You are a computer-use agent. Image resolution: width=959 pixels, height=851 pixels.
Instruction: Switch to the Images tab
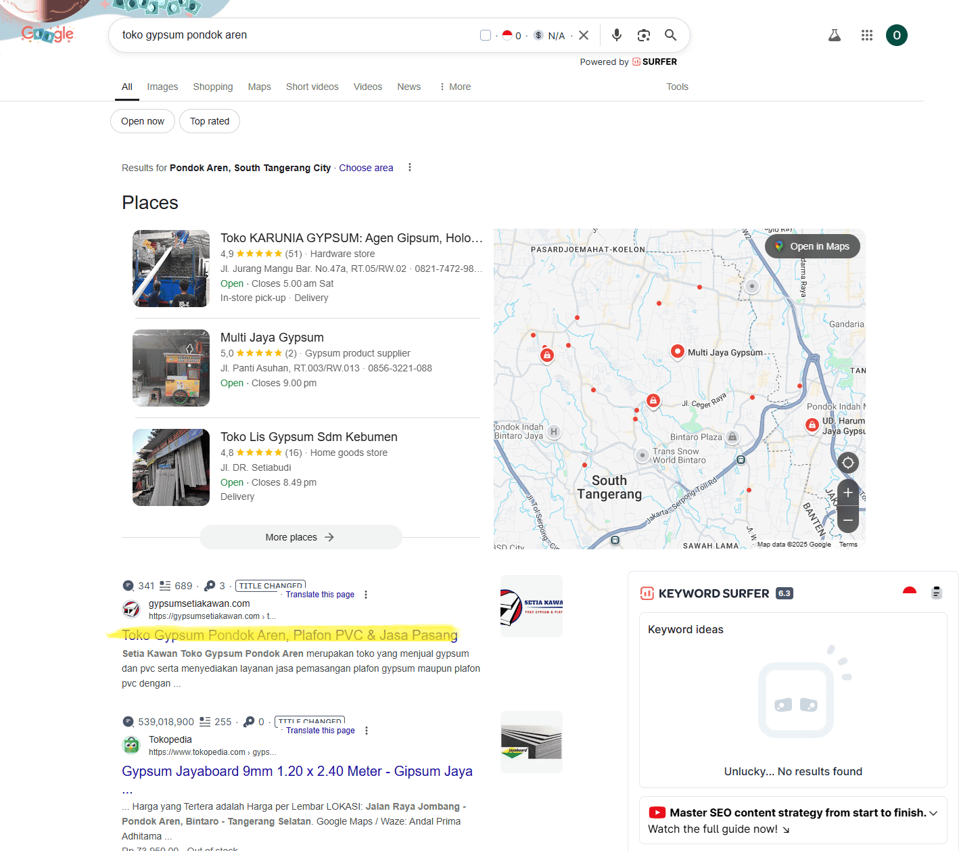tap(162, 87)
